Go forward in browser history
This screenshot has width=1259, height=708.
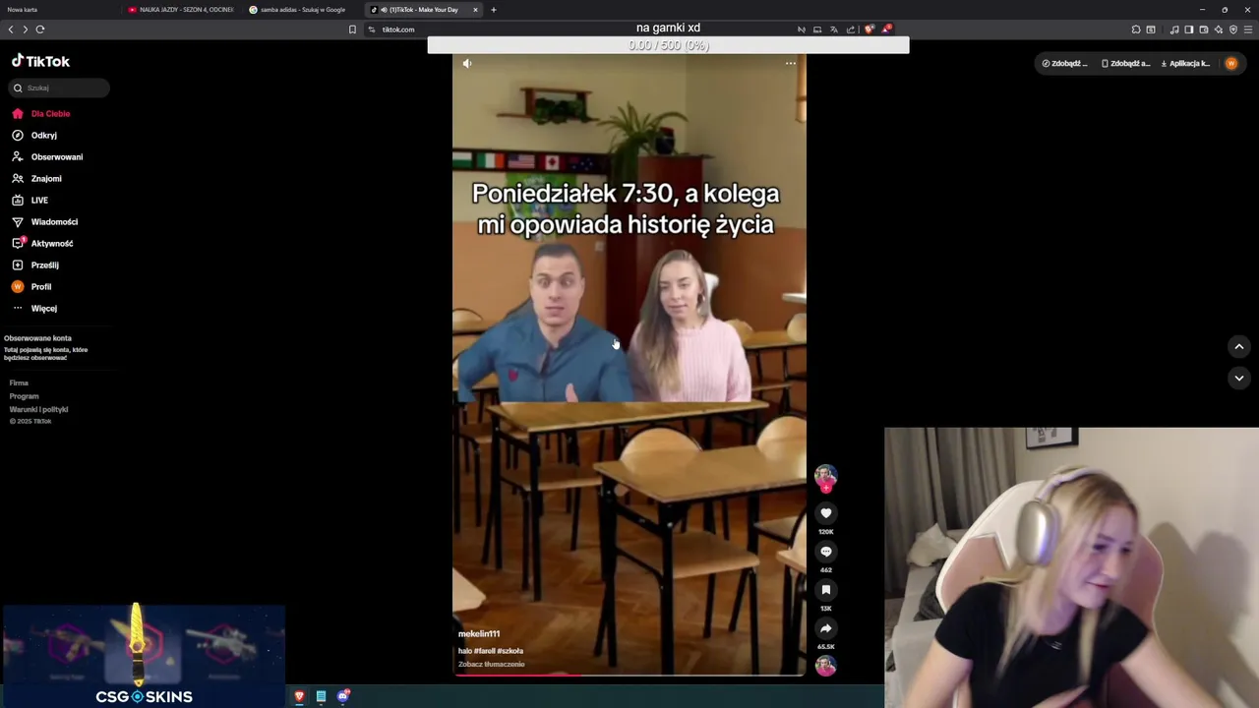(x=26, y=29)
